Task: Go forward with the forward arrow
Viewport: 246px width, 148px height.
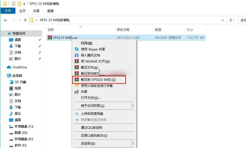Action: [x=14, y=20]
